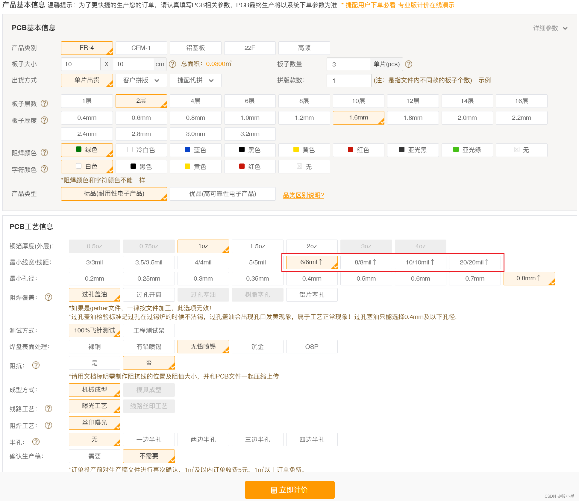
Task: Select the 4层 board layer option
Action: coord(195,101)
